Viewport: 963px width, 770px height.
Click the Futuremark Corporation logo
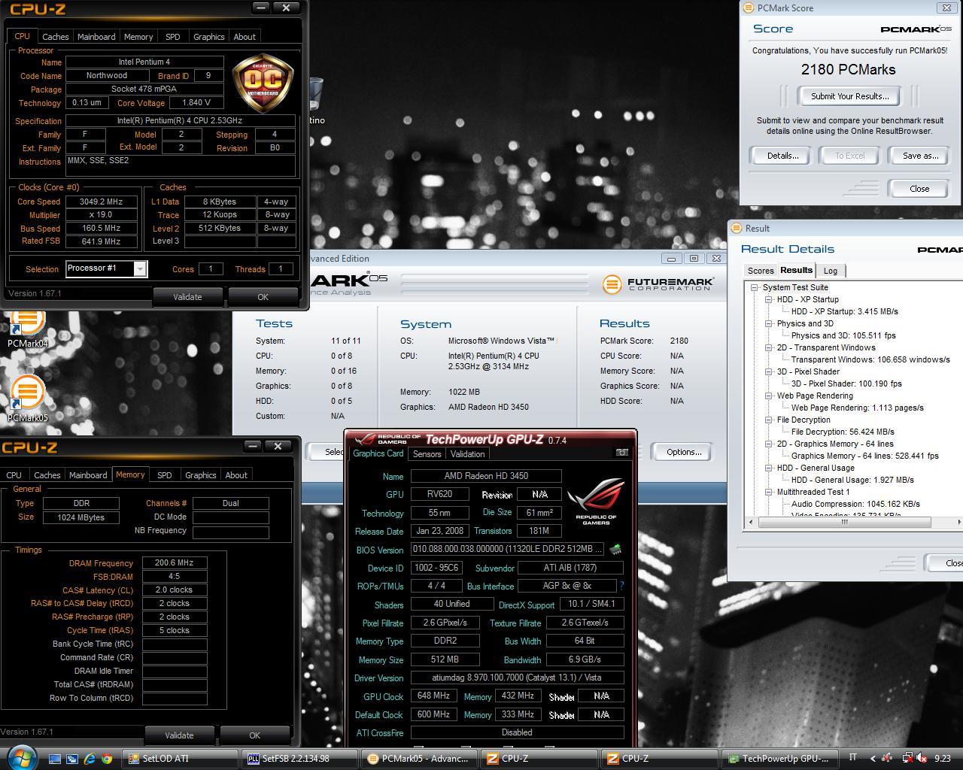pos(658,284)
